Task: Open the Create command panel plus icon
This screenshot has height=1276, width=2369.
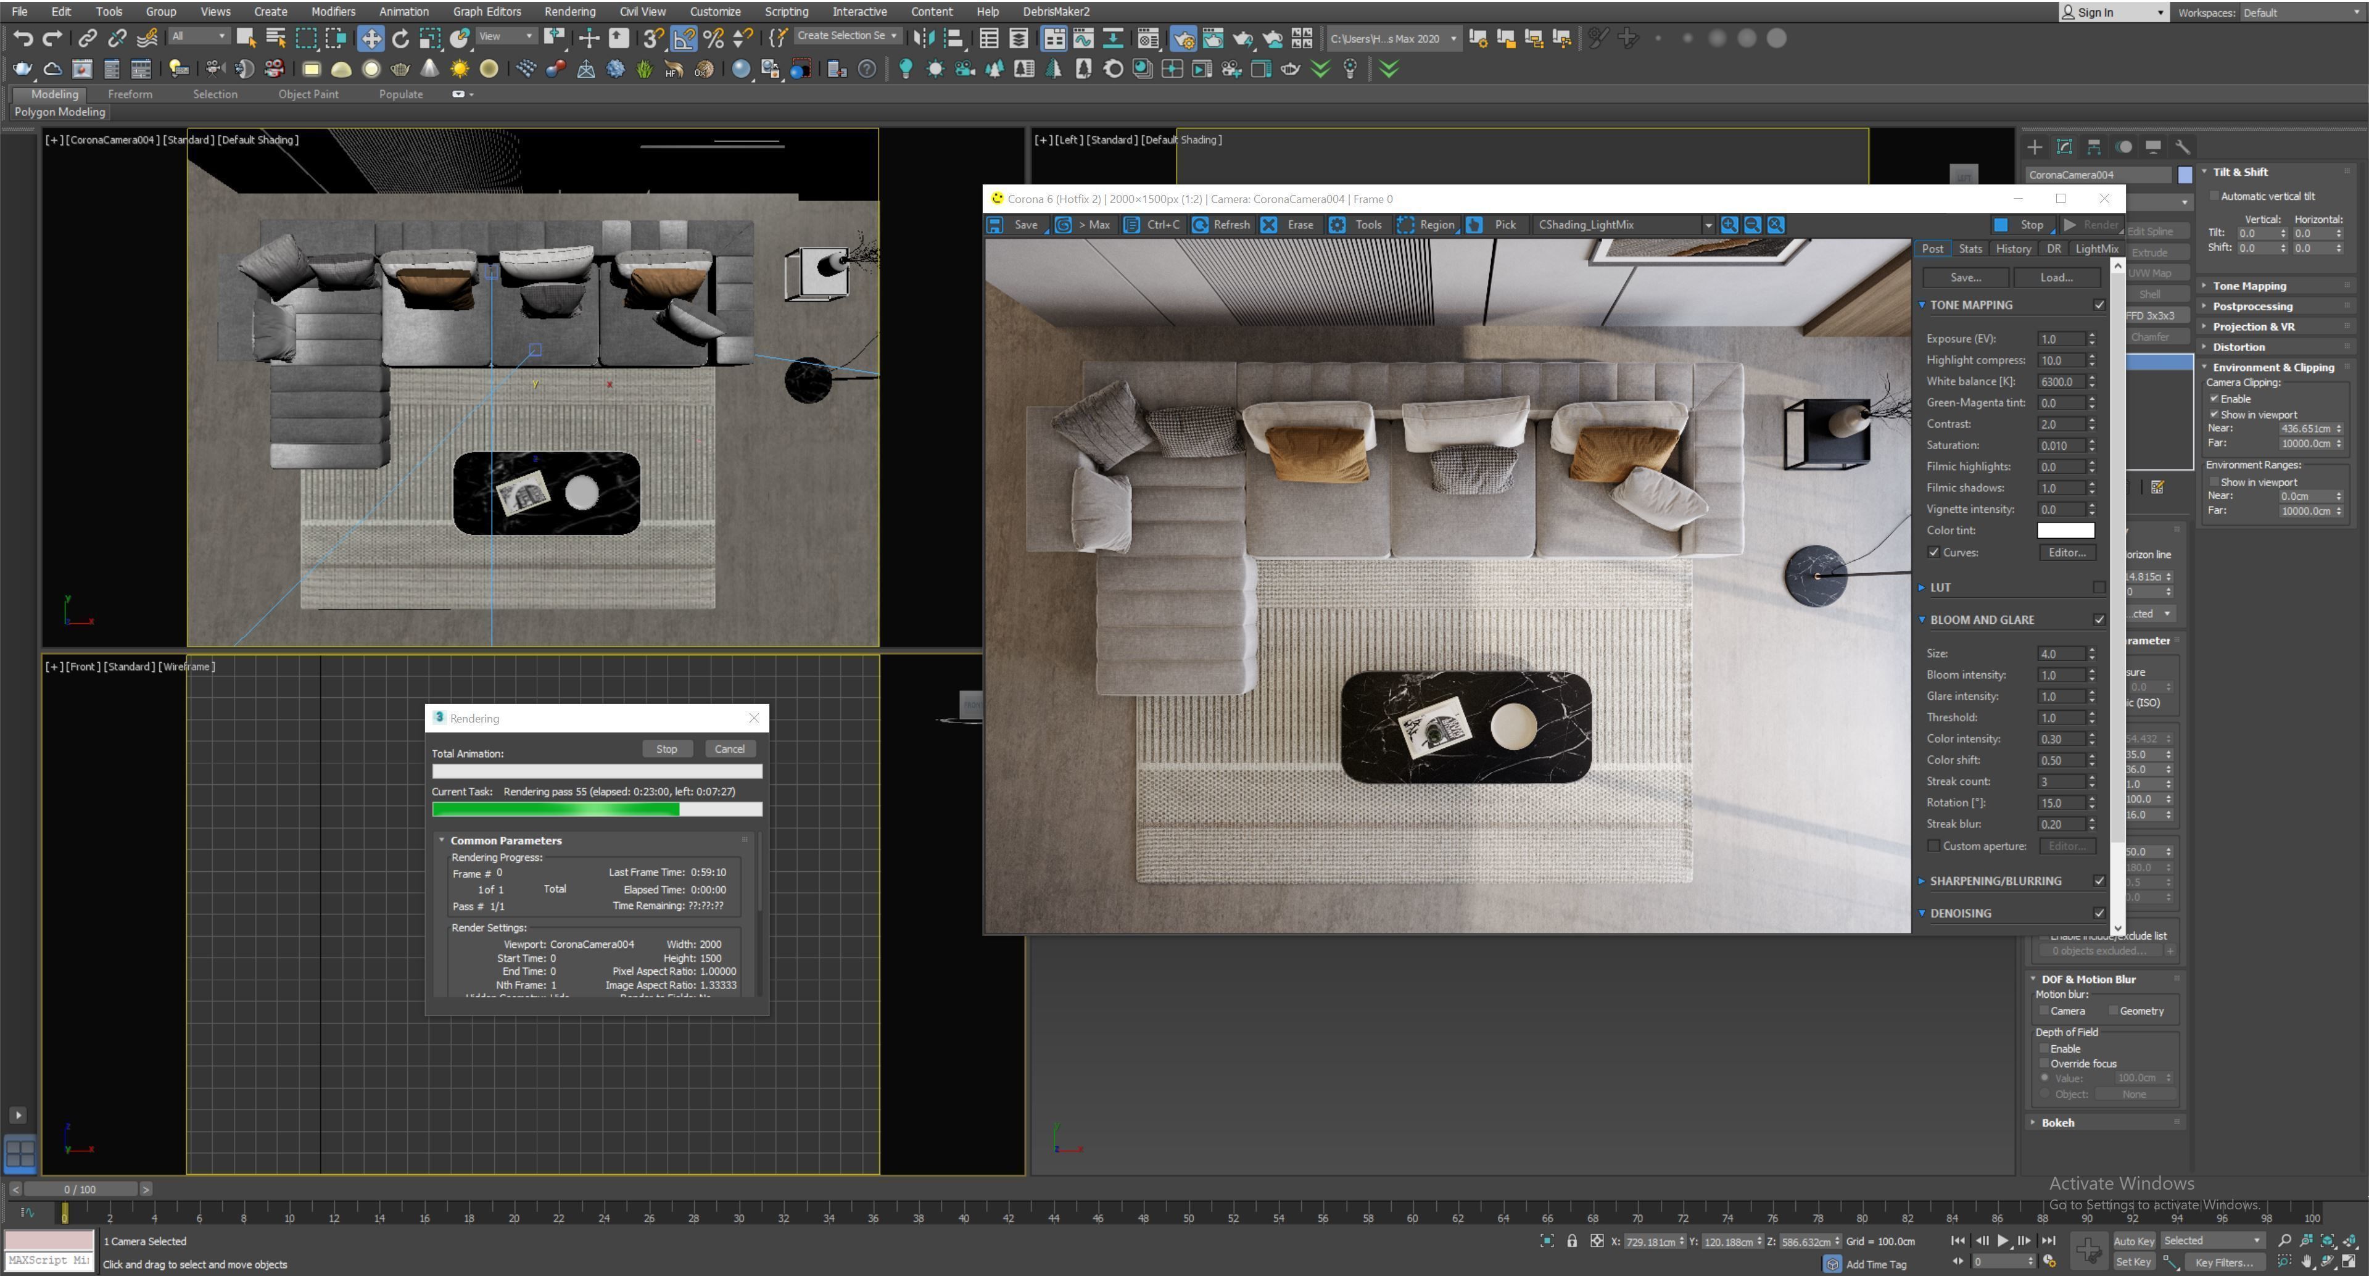Action: [x=2034, y=147]
